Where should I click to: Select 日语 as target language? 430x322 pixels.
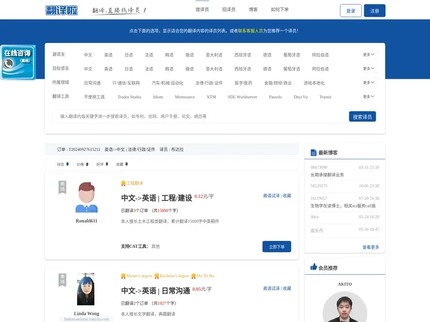128,69
